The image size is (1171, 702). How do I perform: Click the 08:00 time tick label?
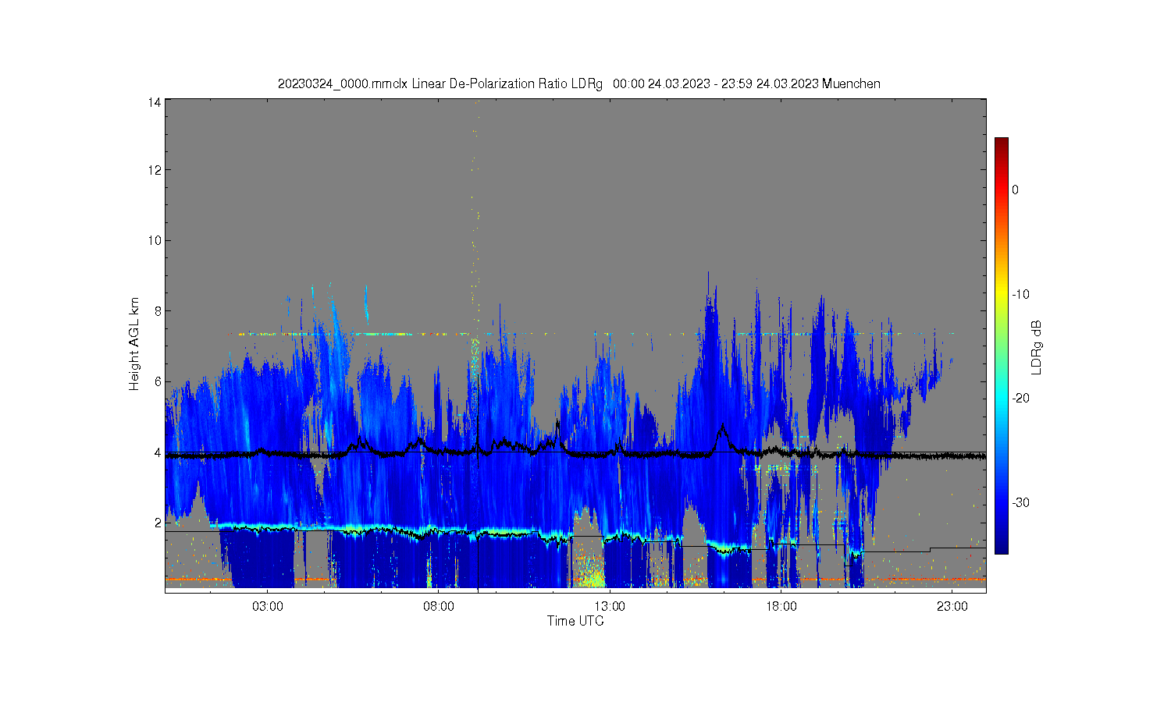point(439,606)
